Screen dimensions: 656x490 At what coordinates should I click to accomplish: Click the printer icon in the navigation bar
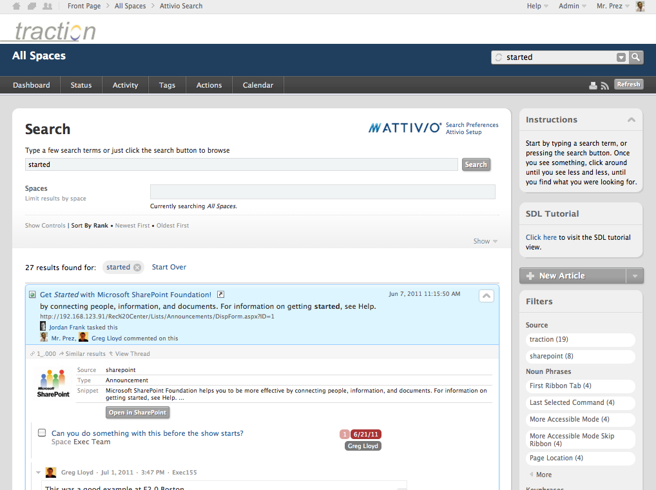tap(593, 85)
